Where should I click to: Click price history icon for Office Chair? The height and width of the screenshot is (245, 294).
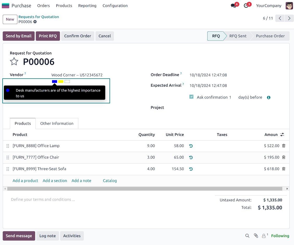tap(191, 157)
